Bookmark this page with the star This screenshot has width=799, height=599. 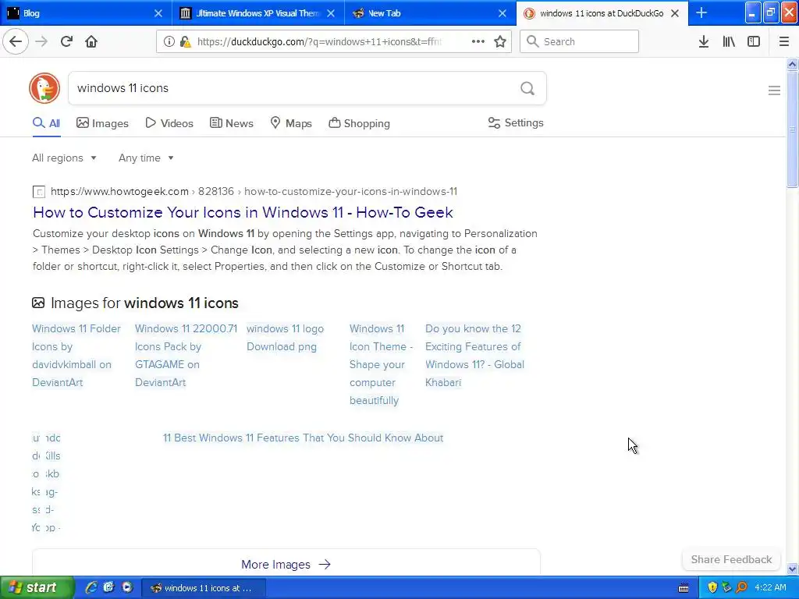click(500, 42)
